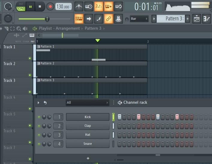Viewport: 212px width, 164px height.
Task: Click the multilink to controllers icon
Action: 118,19
